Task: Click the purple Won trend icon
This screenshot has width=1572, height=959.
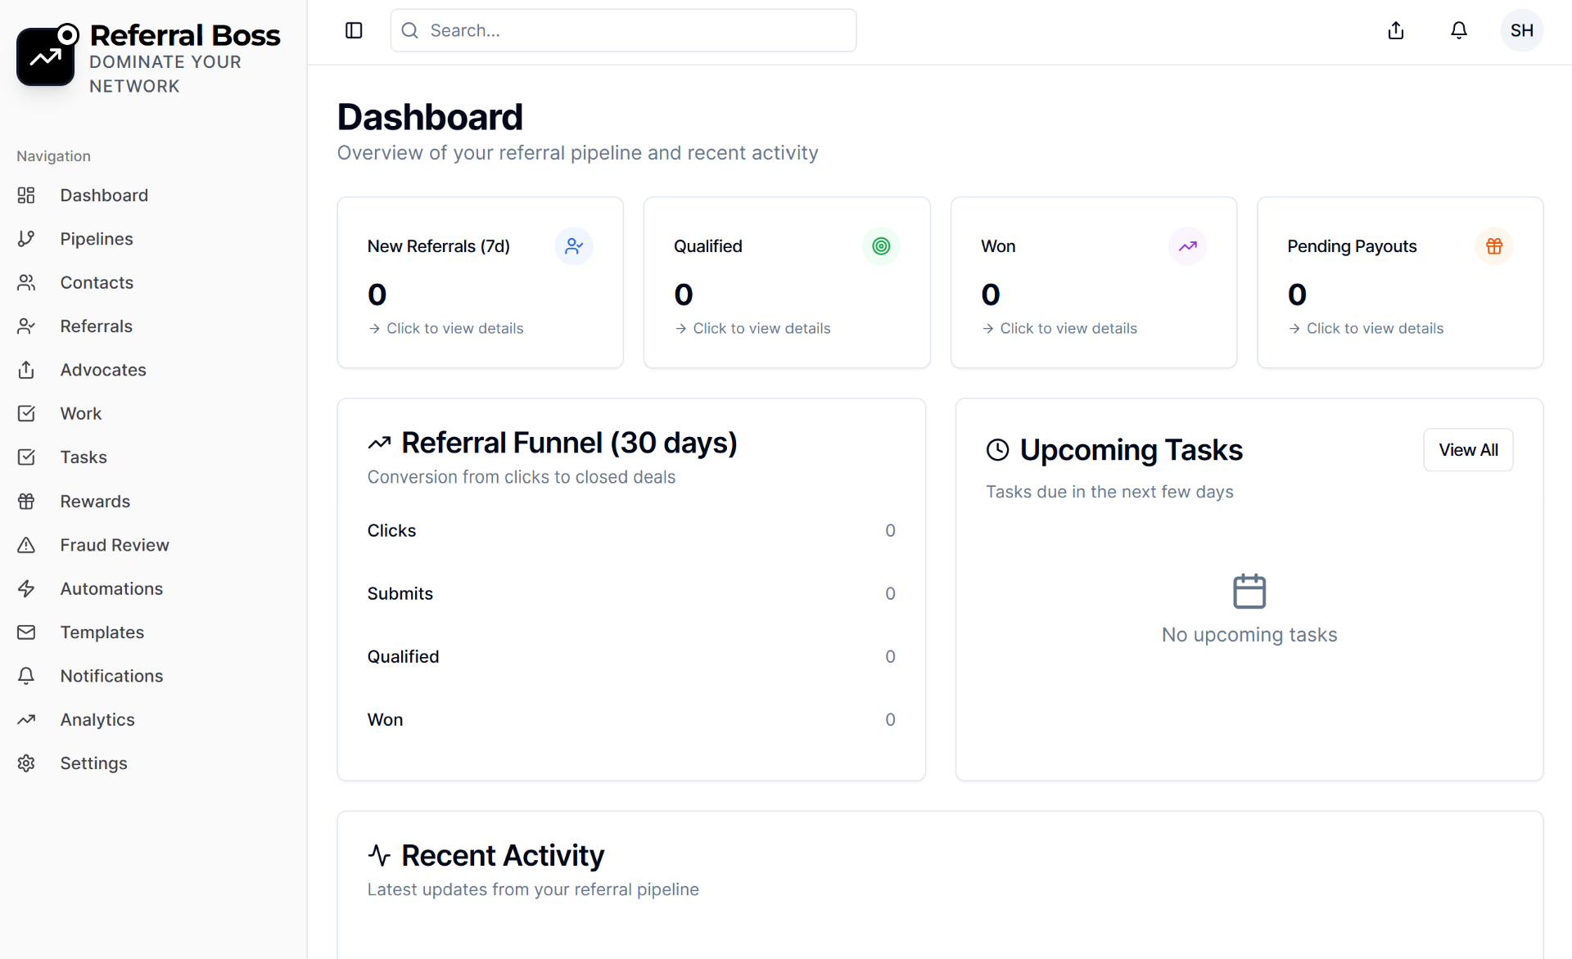Action: coord(1187,246)
